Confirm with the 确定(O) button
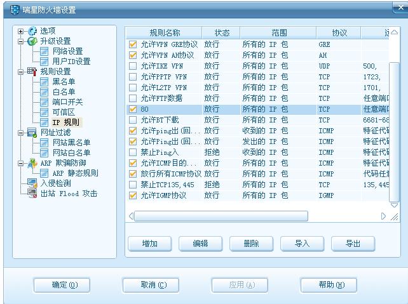This screenshot has height=304, width=408. [x=62, y=286]
